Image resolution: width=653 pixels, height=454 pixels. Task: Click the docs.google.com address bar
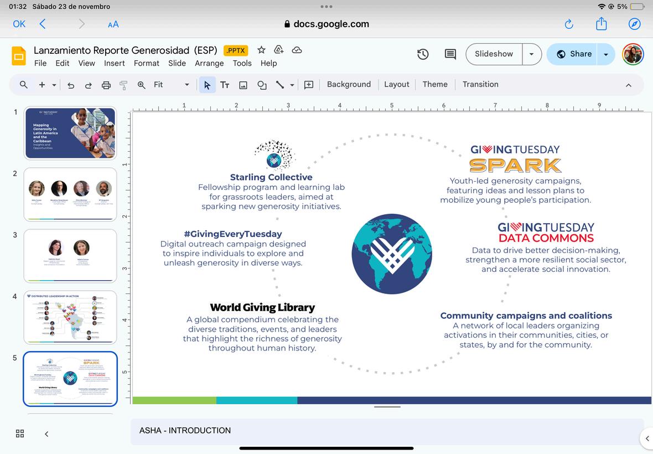[x=326, y=24]
